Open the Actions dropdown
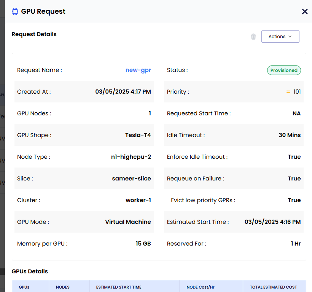Viewport: 312px width, 292px height. click(x=280, y=37)
